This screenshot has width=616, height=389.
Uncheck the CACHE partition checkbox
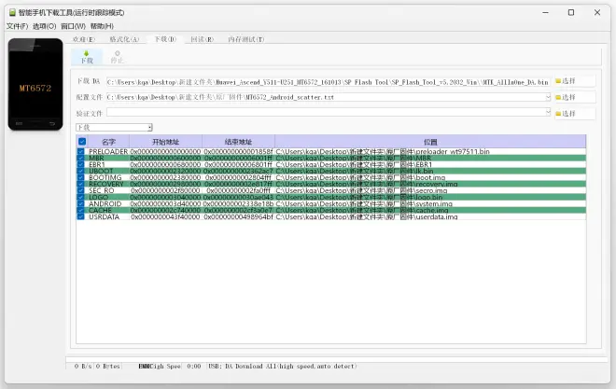click(81, 210)
